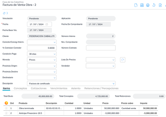Go to the Retenciones / Percepciones tab
Viewport: 166px width, 117px height.
101,88
